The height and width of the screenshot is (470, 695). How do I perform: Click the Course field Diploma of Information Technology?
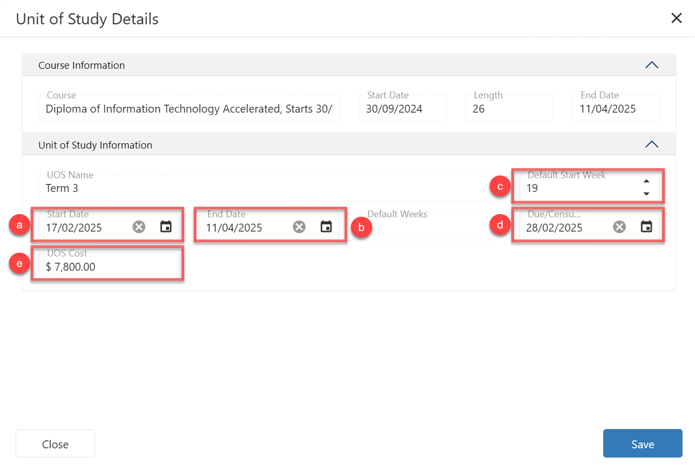(x=189, y=108)
